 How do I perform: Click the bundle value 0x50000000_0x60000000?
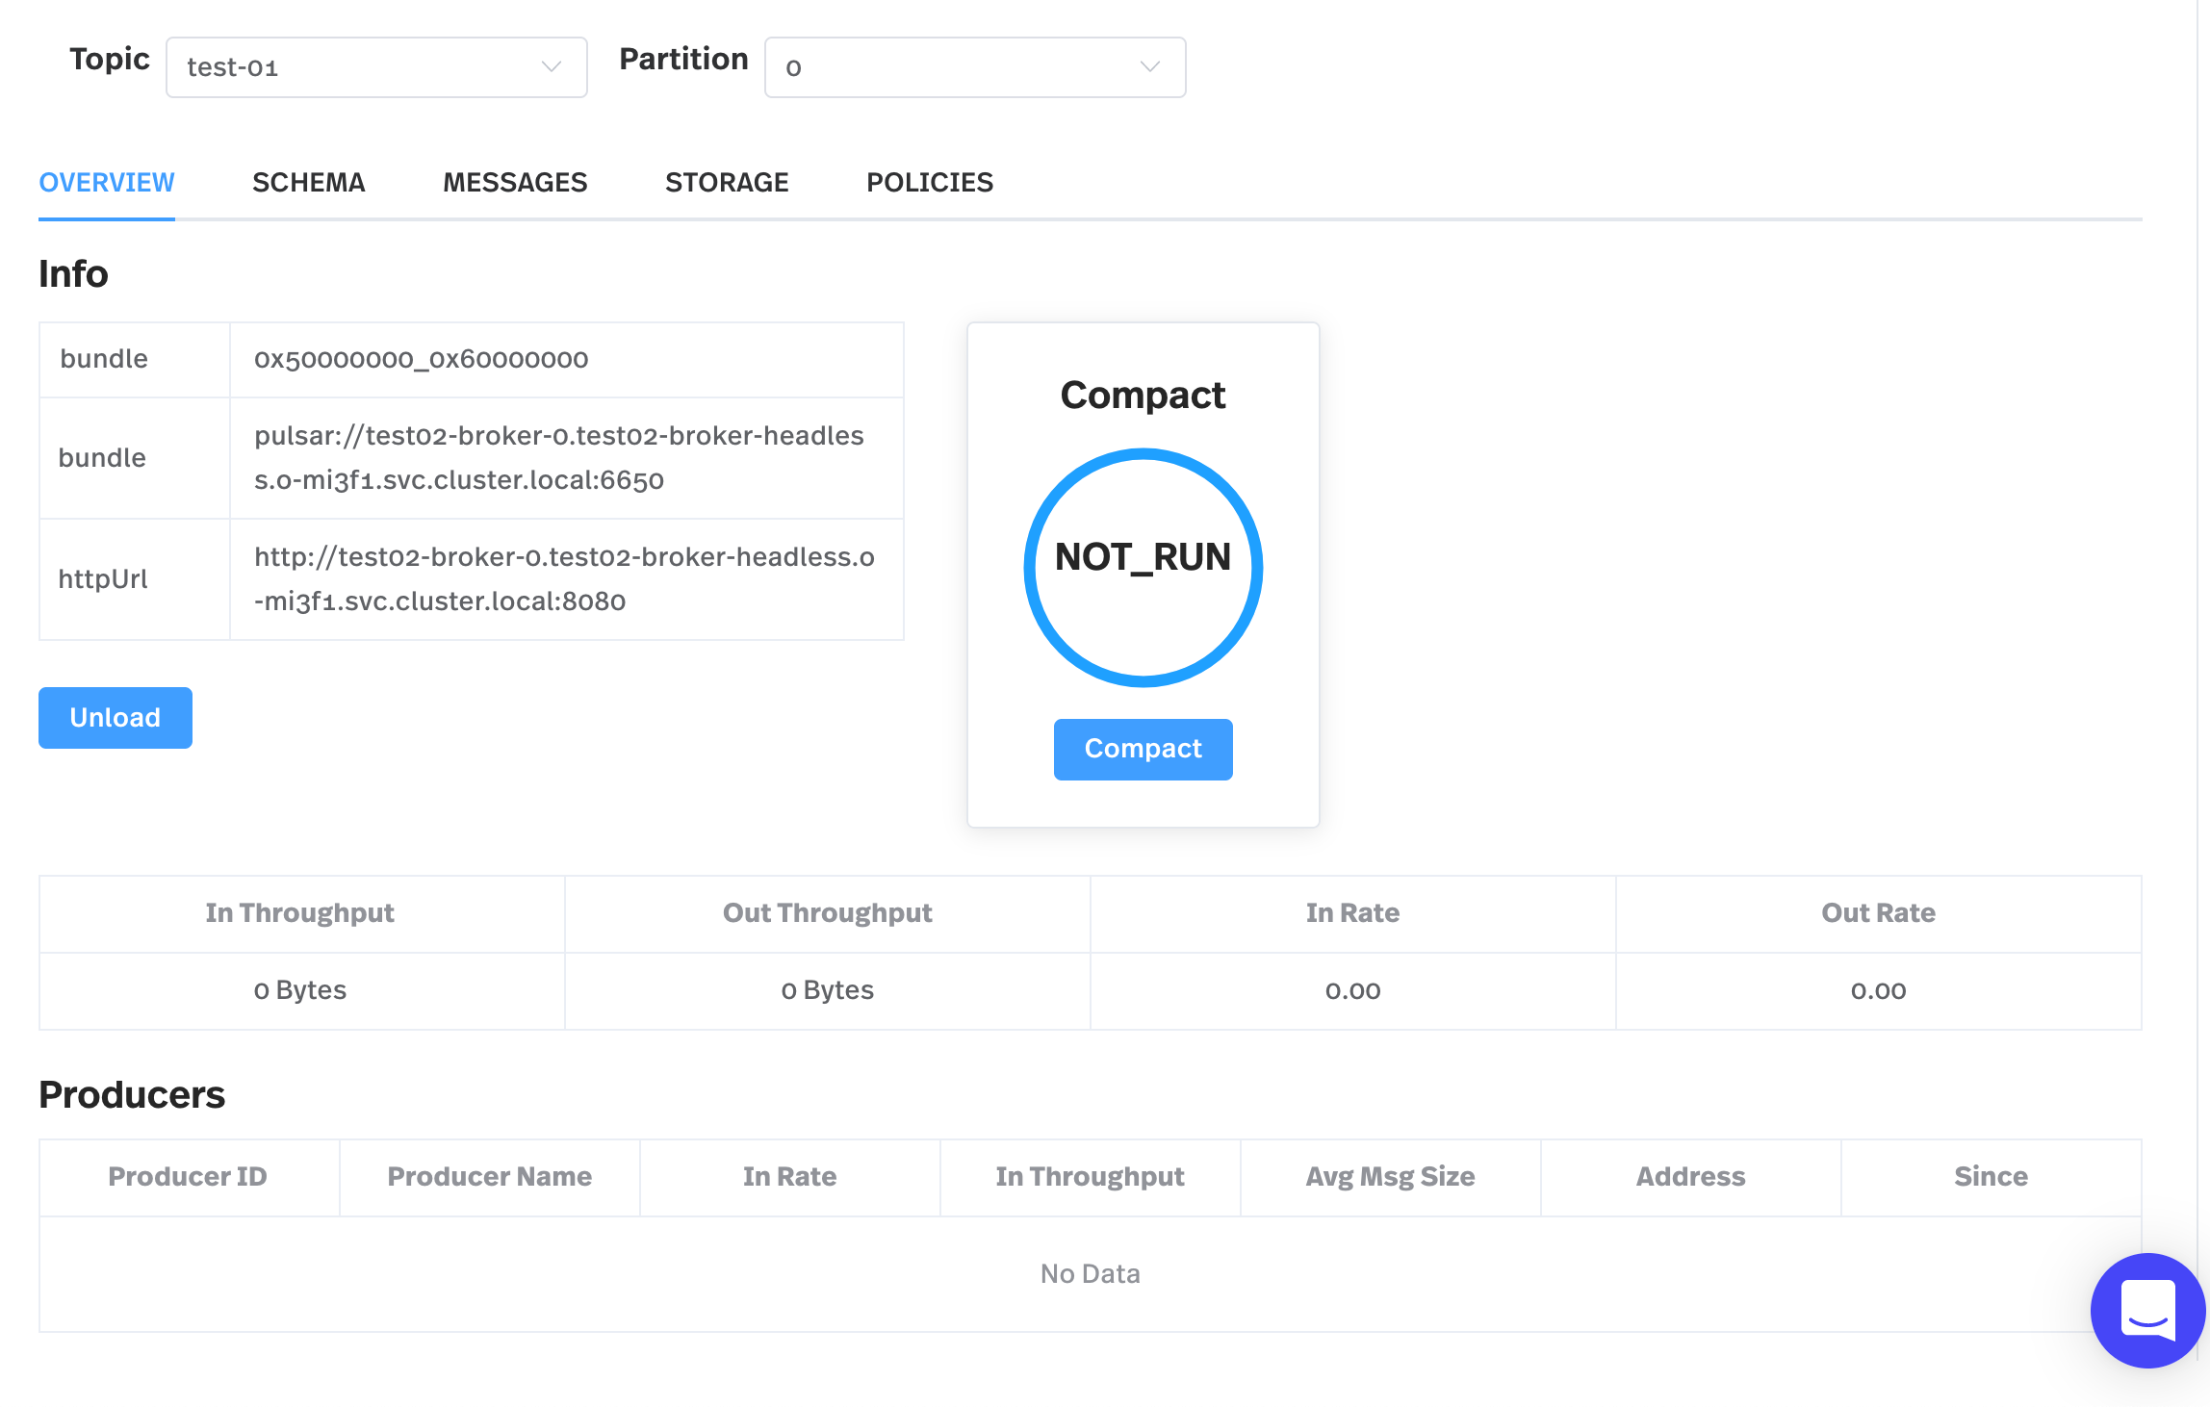(x=421, y=359)
